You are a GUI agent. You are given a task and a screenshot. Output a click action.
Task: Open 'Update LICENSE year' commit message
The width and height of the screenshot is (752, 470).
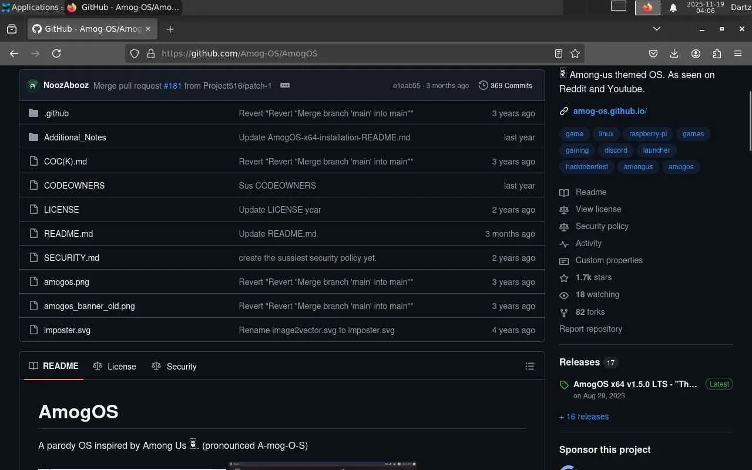coord(280,210)
